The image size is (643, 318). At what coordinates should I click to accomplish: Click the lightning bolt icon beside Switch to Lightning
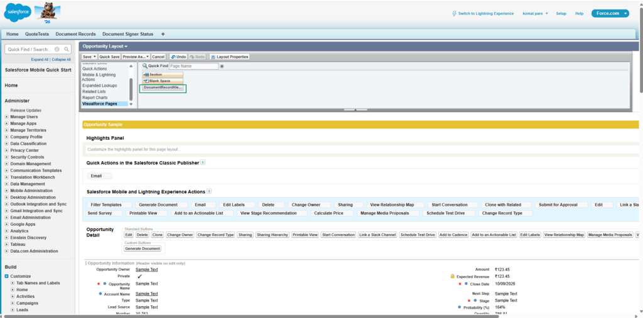pos(454,14)
